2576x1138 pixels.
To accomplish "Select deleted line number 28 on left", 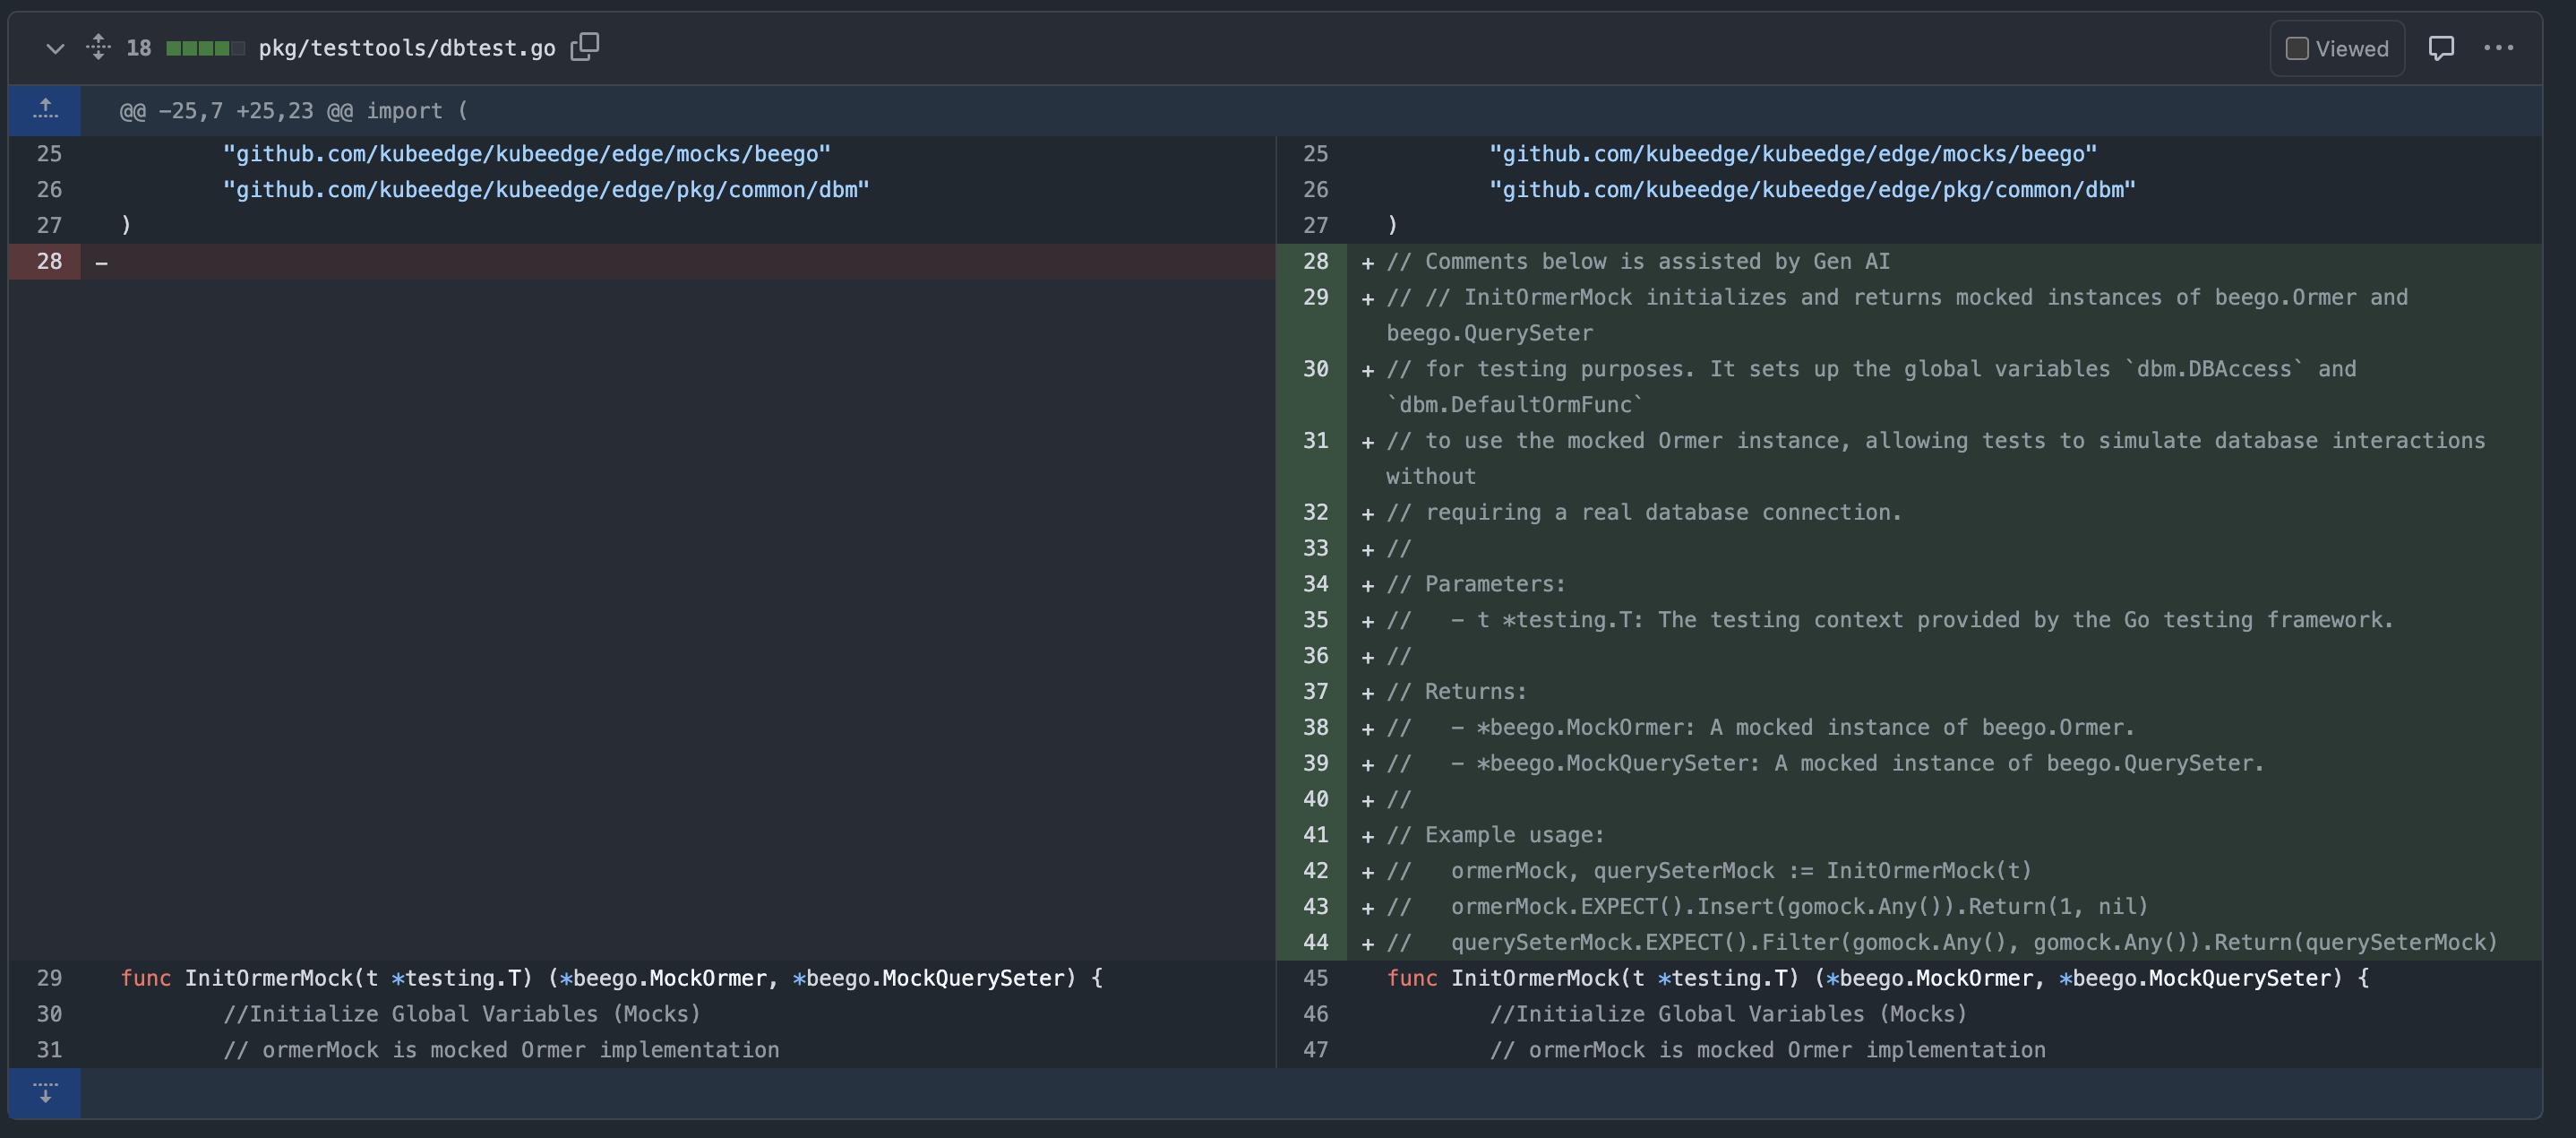I will (49, 261).
